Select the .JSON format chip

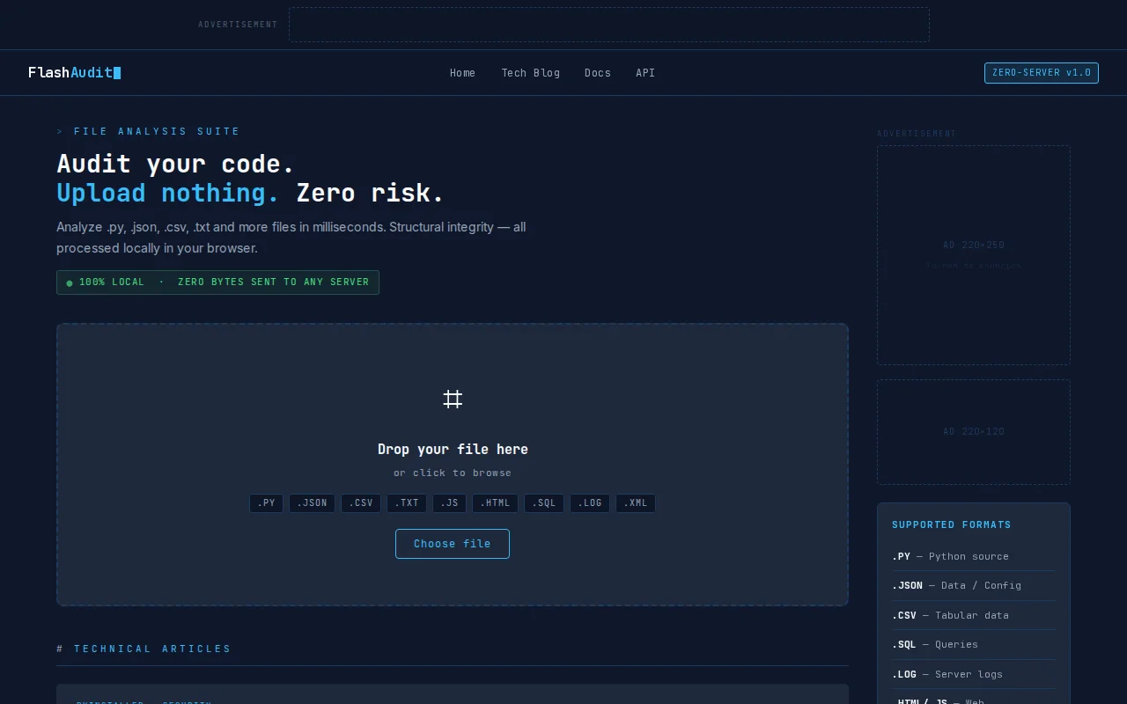click(x=312, y=503)
